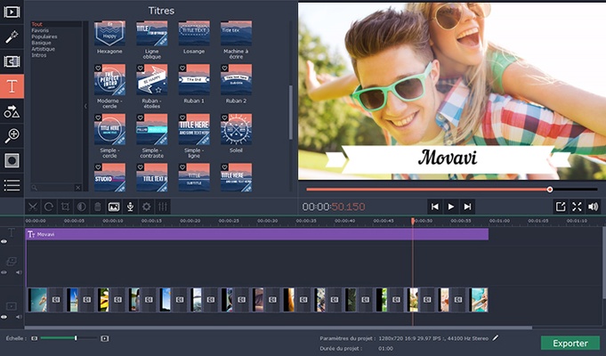Click the volume speaker icon
The height and width of the screenshot is (356, 606).
[x=593, y=206]
